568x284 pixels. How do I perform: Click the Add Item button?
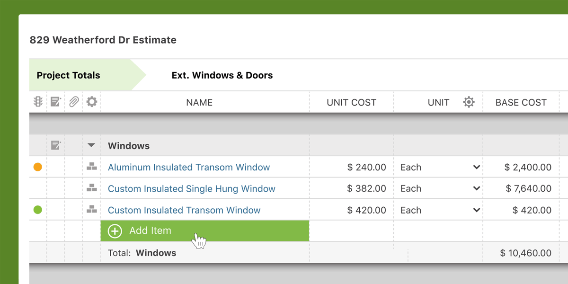point(151,231)
